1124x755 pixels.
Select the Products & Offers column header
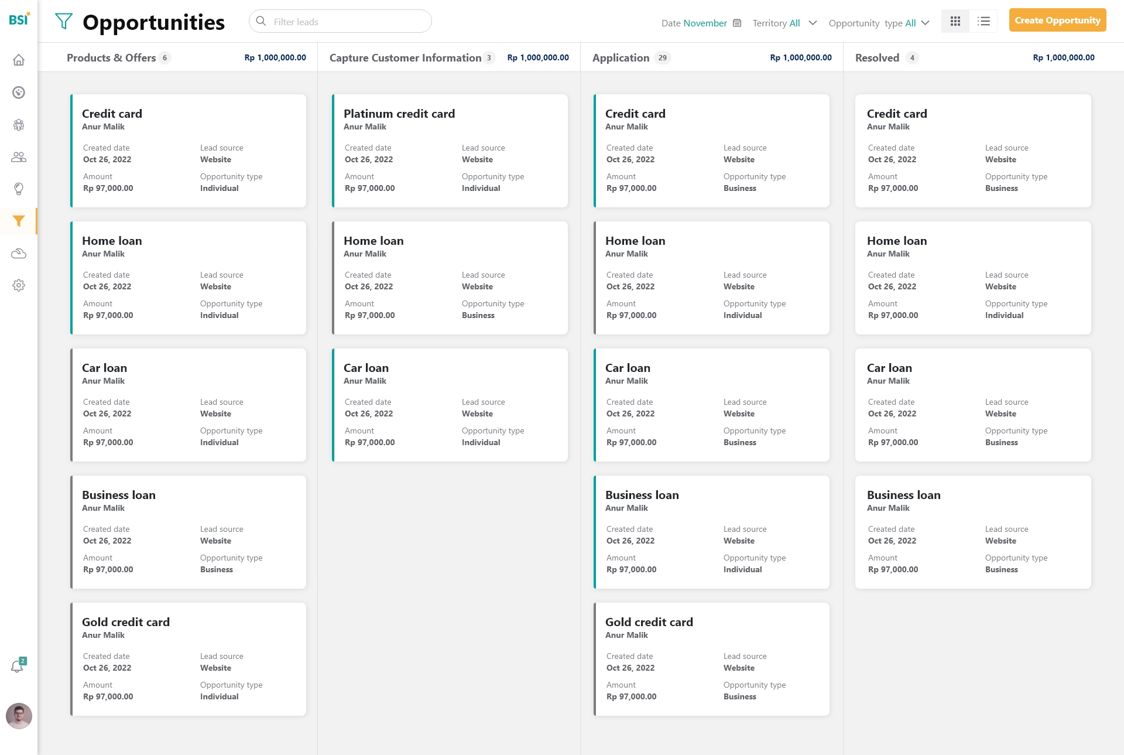point(111,58)
